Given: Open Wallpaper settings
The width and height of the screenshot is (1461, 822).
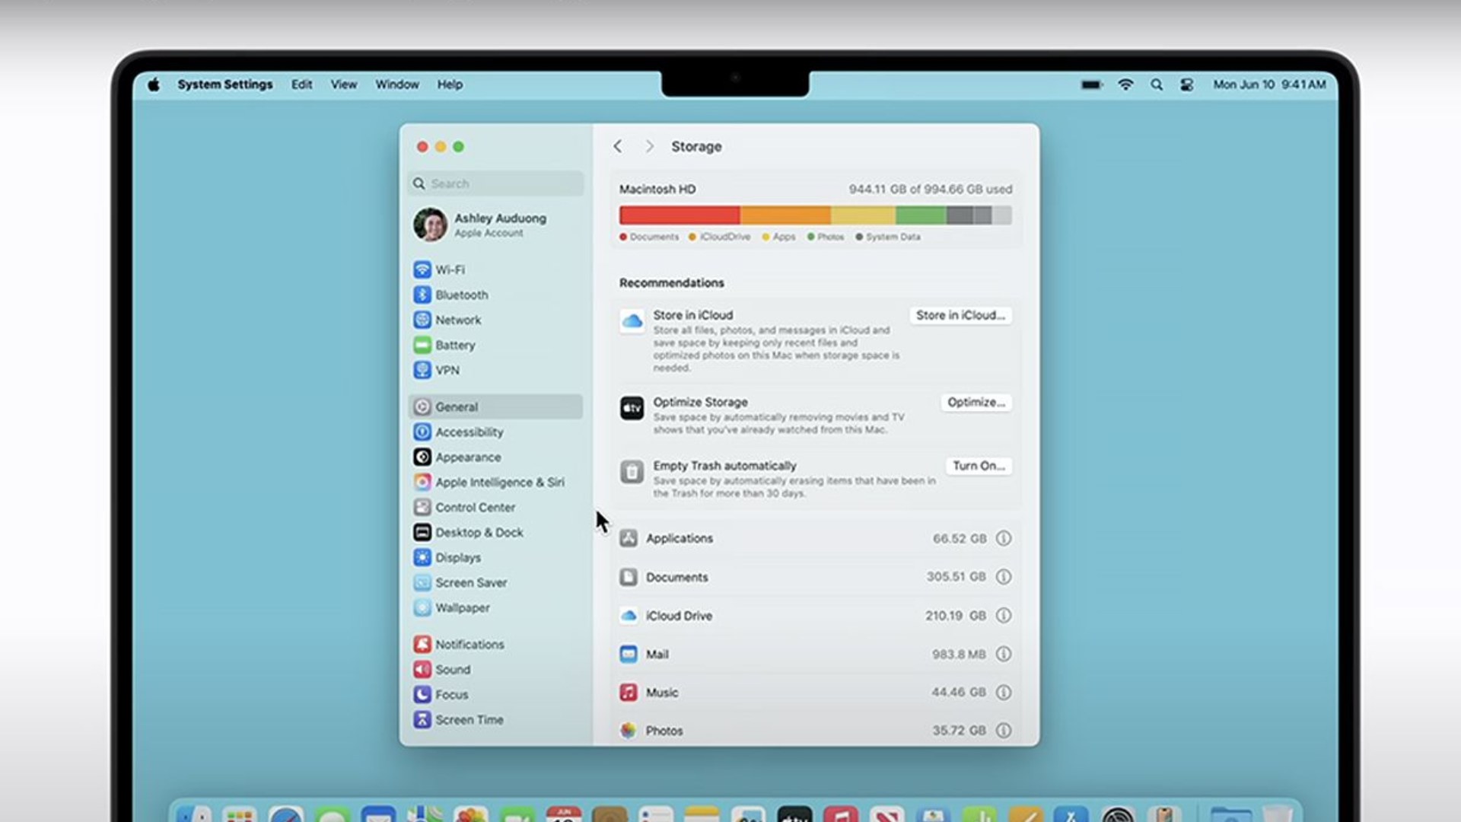Looking at the screenshot, I should pos(495,607).
